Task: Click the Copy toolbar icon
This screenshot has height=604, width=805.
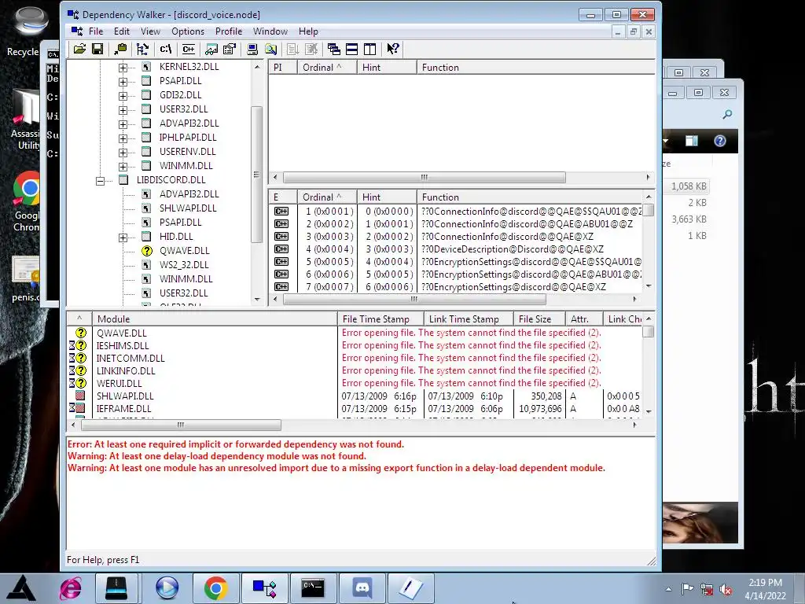Action: (x=120, y=49)
